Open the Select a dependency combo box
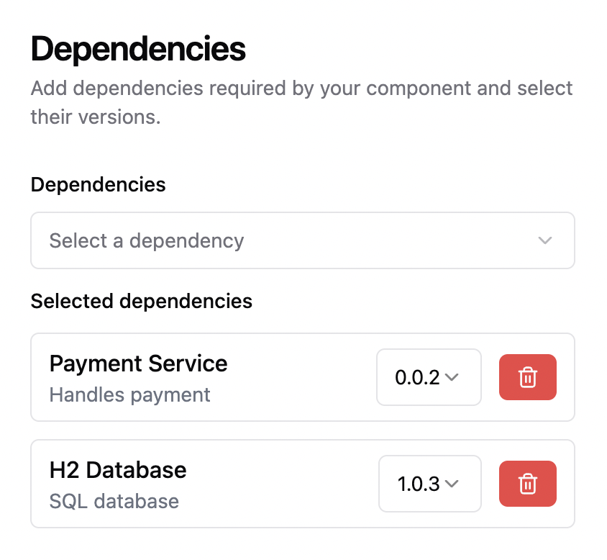The image size is (607, 560). click(x=303, y=240)
